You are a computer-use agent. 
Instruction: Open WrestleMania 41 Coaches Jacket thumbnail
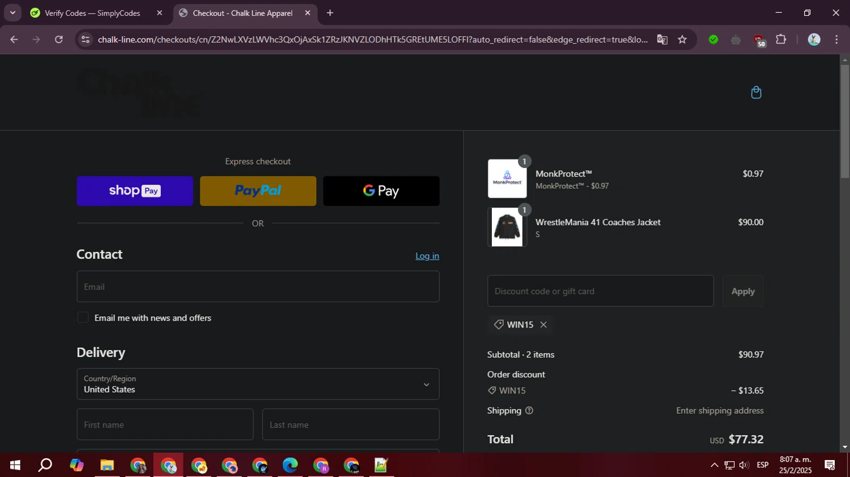507,227
